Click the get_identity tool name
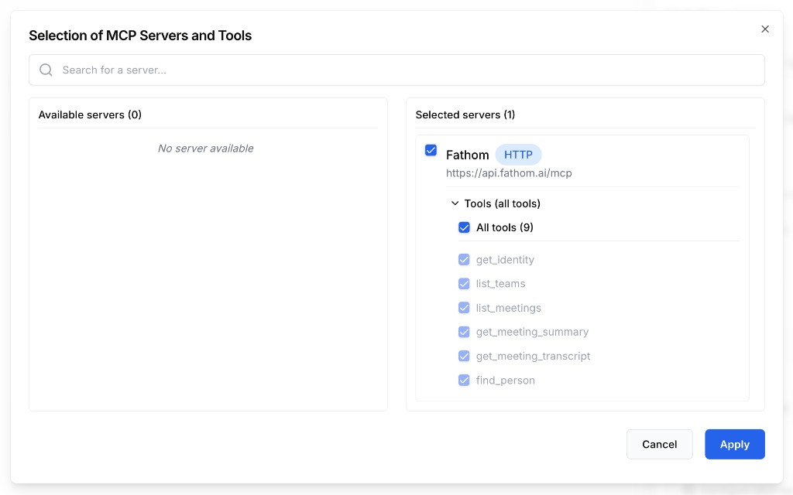The height and width of the screenshot is (495, 793). pos(505,260)
